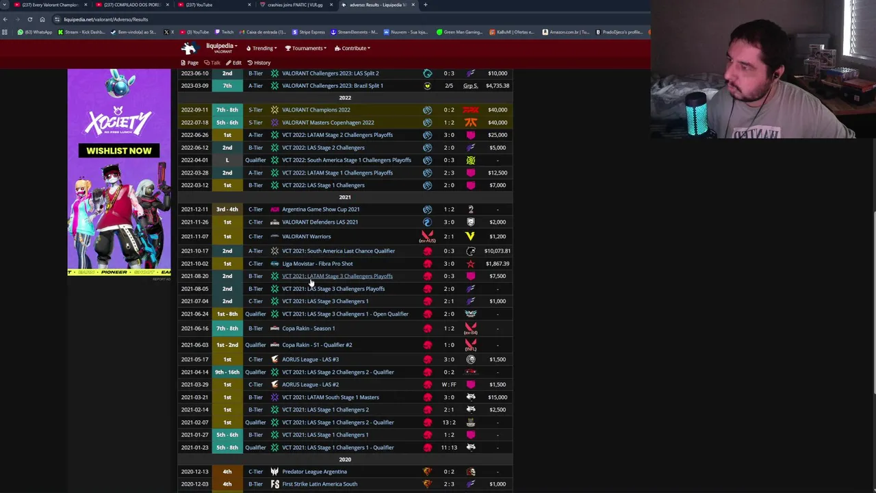View the History tab
The height and width of the screenshot is (493, 876).
pyautogui.click(x=259, y=62)
